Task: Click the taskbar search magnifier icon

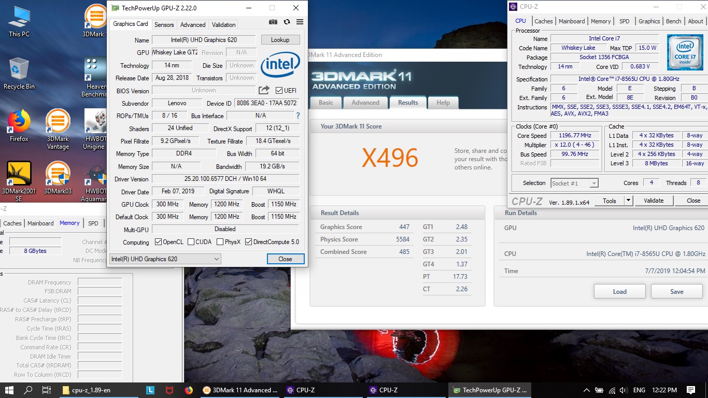Action: pos(28,390)
